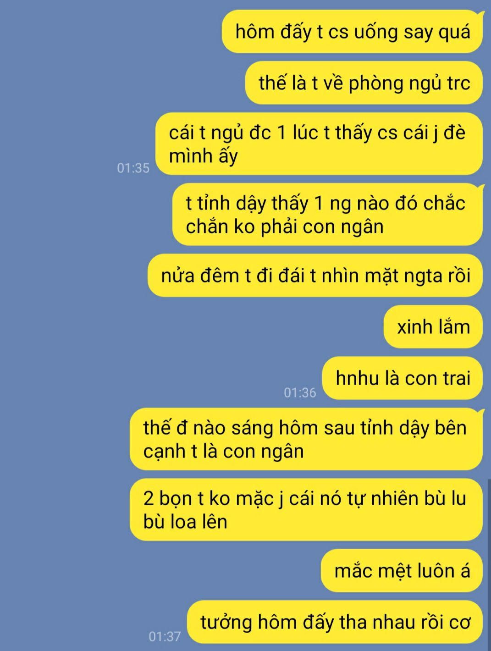Tap the 'xinh lắm' message bubble
Viewport: 491px width, 651px height.
[433, 327]
